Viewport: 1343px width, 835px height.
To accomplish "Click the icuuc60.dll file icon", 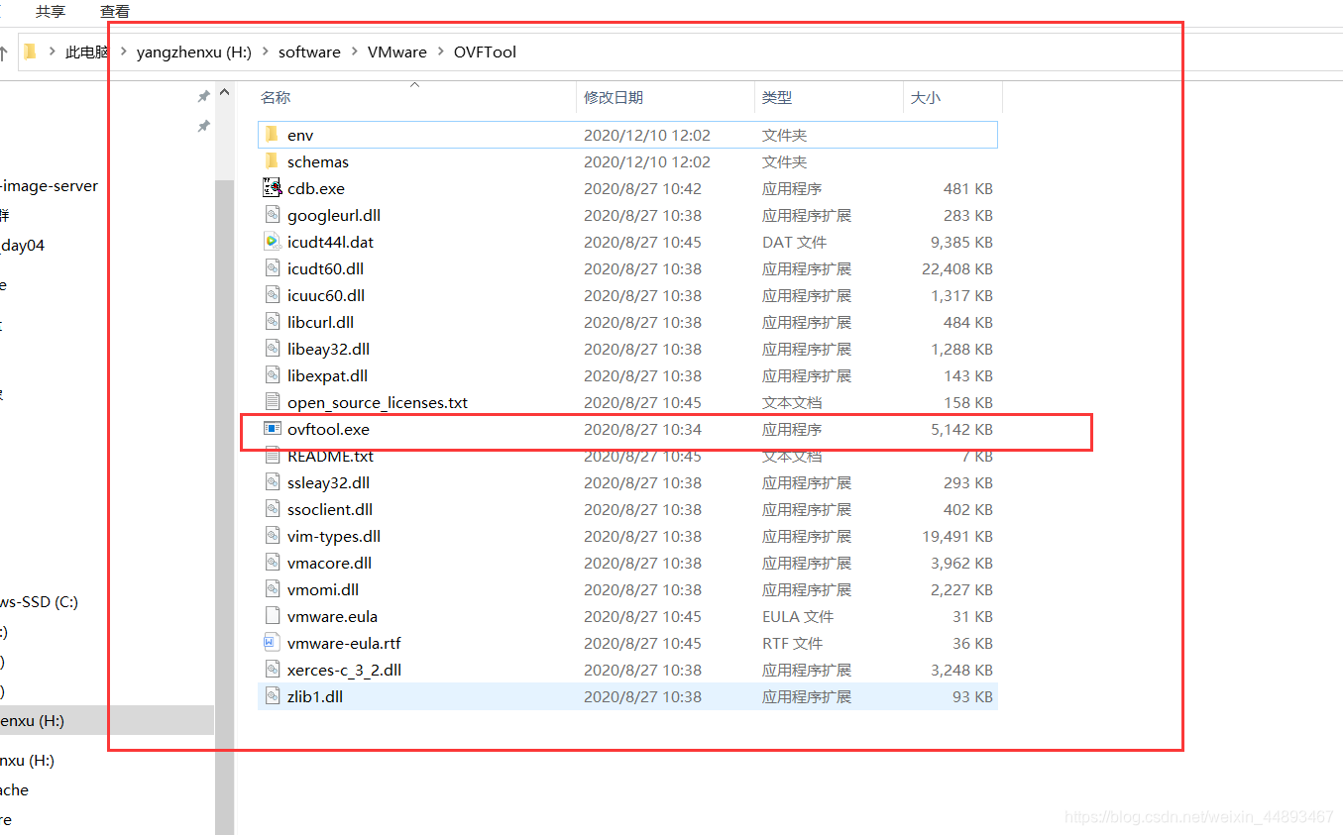I will point(273,294).
